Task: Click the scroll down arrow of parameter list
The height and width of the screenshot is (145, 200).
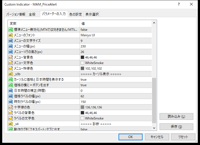Action: pos(154,128)
